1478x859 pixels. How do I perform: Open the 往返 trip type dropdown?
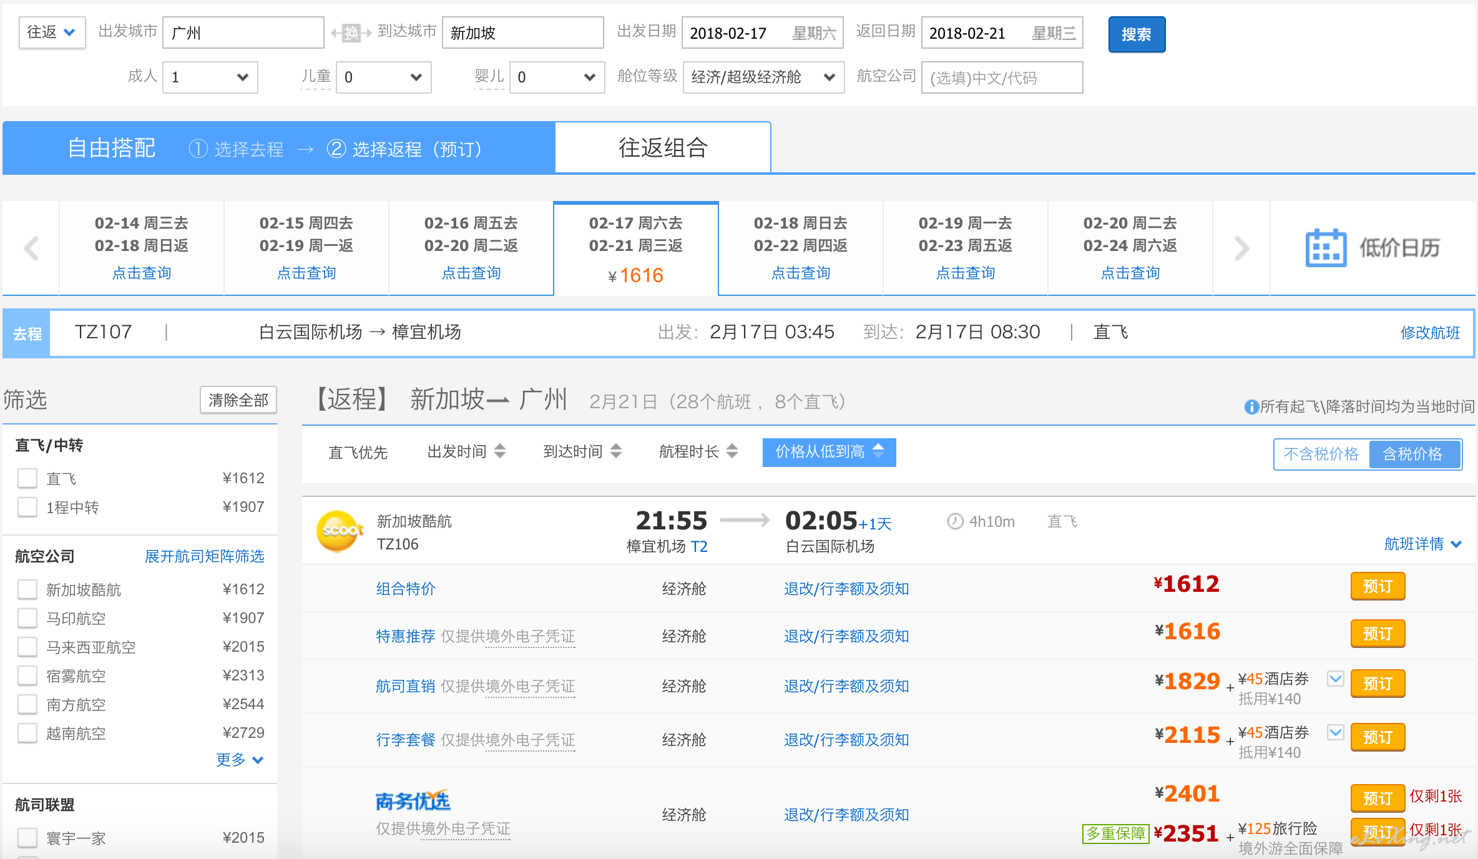tap(52, 32)
